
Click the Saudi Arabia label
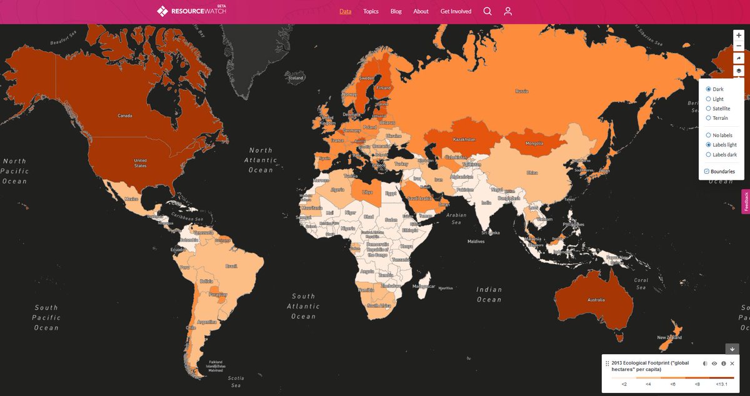tap(418, 199)
